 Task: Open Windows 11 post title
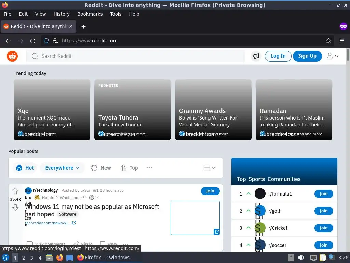click(x=92, y=210)
